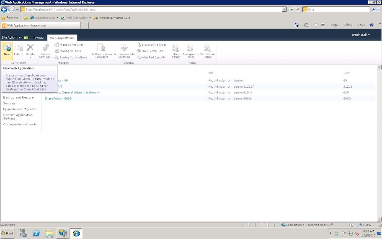Click the Refresh page icon
This screenshot has height=239, width=382.
291,9
